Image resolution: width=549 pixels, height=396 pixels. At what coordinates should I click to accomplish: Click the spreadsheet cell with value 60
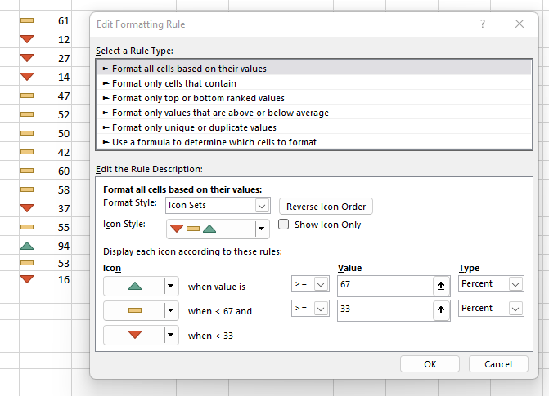pyautogui.click(x=45, y=171)
